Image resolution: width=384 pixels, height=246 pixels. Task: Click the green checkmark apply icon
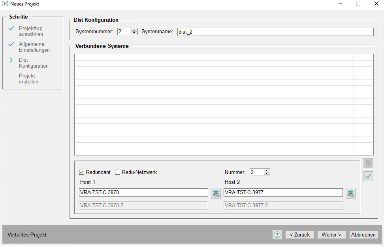coord(368,176)
